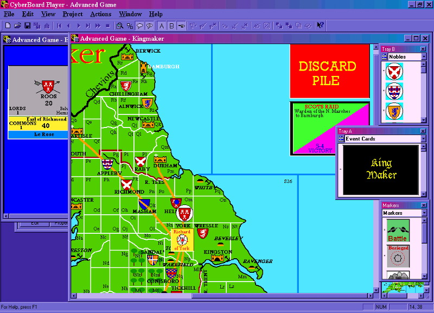Click the Roos noble card in left window
Viewport: 434px width, 313px height.
coord(38,102)
